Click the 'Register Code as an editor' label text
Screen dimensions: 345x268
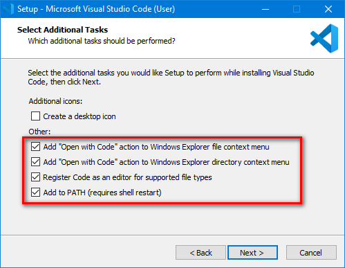click(127, 177)
